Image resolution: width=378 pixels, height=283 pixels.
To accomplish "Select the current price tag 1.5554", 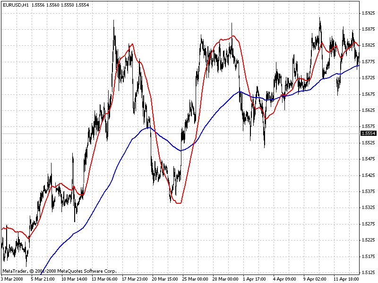I will [x=368, y=133].
